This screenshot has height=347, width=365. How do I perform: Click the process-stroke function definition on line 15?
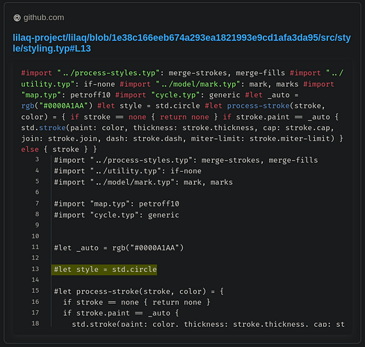[139, 291]
